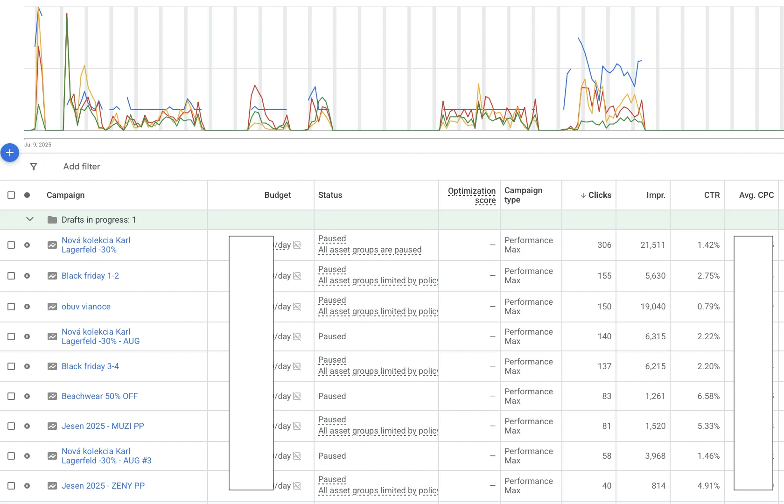The image size is (784, 504).
Task: Click the Performance Max icon beside Black friday 3-4
Action: point(52,366)
